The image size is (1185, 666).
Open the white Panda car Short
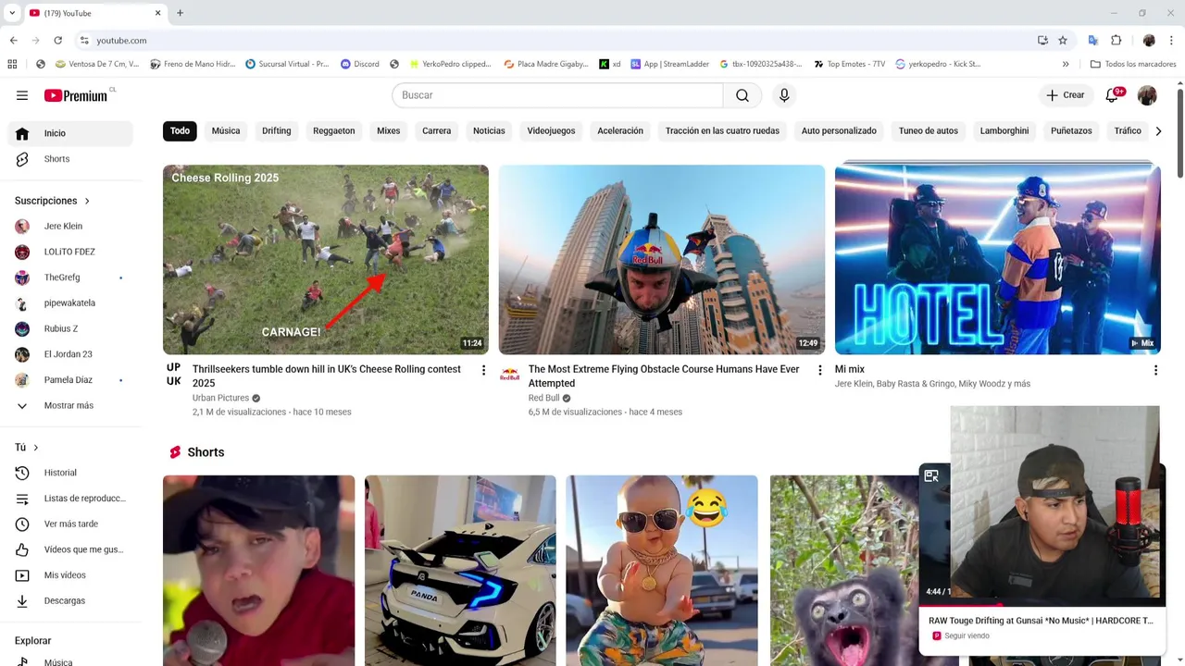pyautogui.click(x=460, y=571)
